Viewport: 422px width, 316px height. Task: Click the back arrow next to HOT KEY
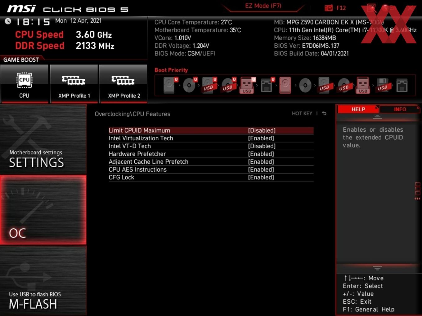324,113
